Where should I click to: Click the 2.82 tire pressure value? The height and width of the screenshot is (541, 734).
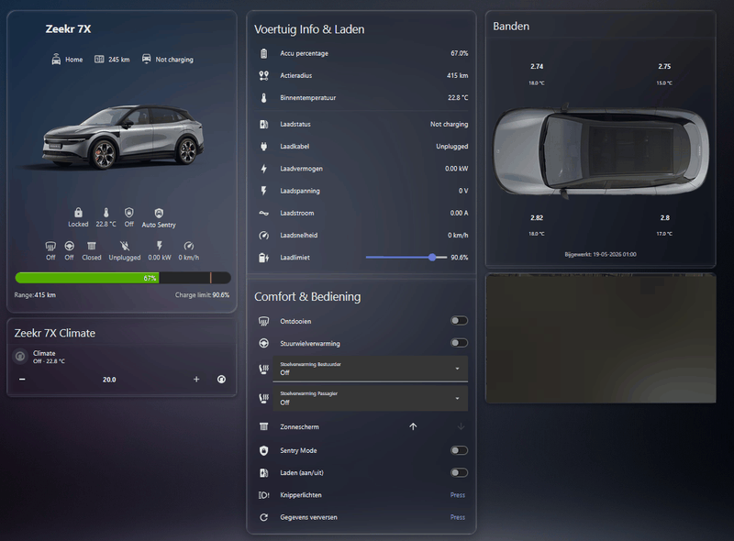click(x=537, y=217)
